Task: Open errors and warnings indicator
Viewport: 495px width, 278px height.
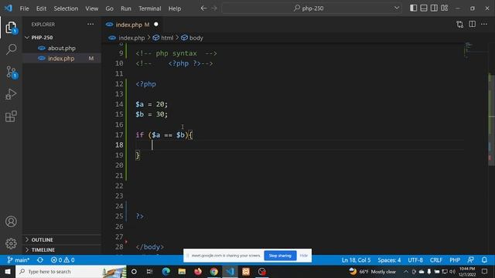Action: pos(63,260)
